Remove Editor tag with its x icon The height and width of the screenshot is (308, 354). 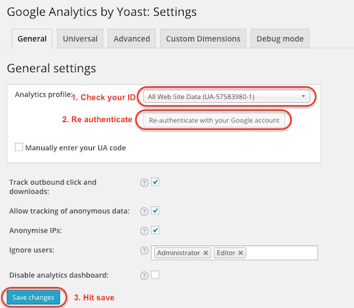[x=241, y=253]
